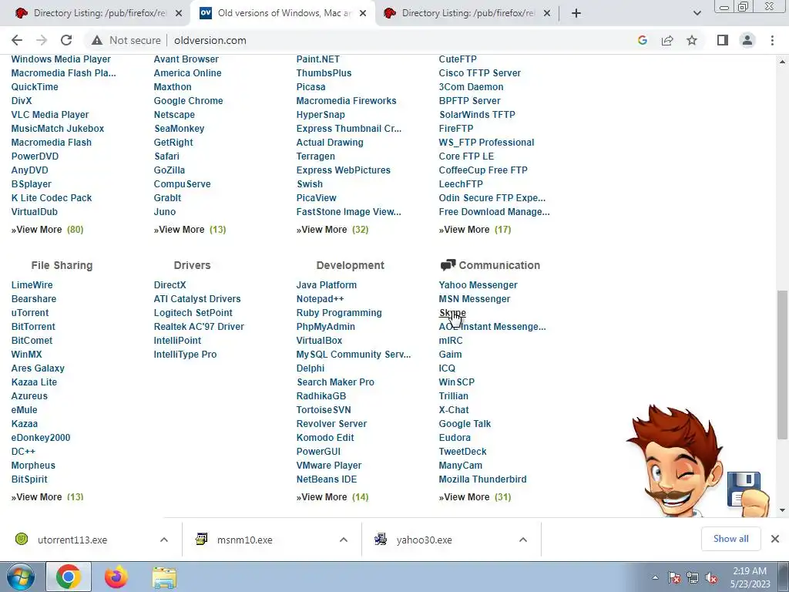Open the taskbar clock and date
789x592 pixels.
click(750, 577)
